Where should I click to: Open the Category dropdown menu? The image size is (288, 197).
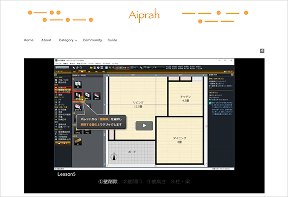(68, 40)
